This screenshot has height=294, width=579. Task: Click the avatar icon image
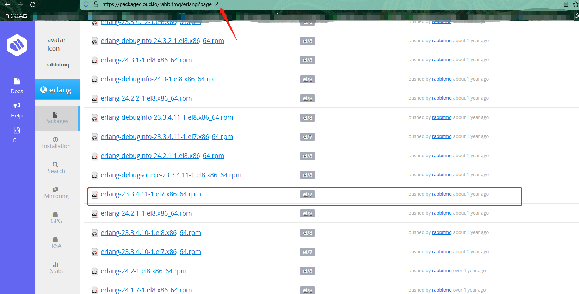click(57, 44)
